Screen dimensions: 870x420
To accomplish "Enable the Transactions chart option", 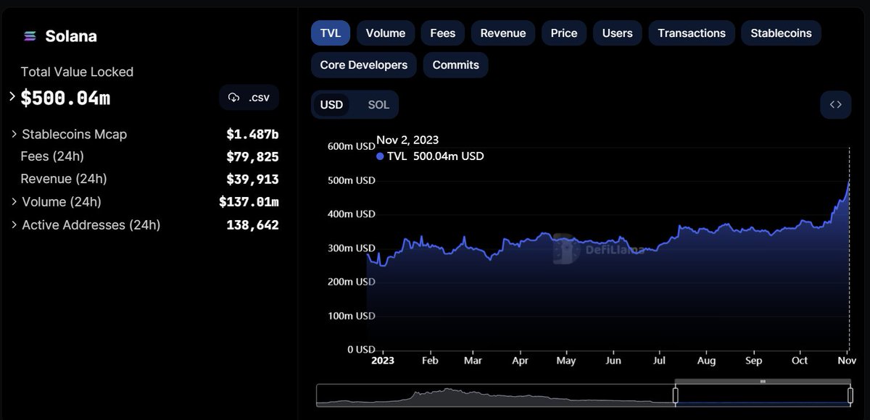I will pyautogui.click(x=692, y=33).
